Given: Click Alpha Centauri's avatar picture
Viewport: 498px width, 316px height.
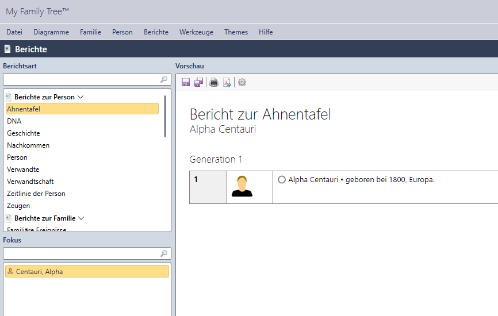Looking at the screenshot, I should click(242, 187).
